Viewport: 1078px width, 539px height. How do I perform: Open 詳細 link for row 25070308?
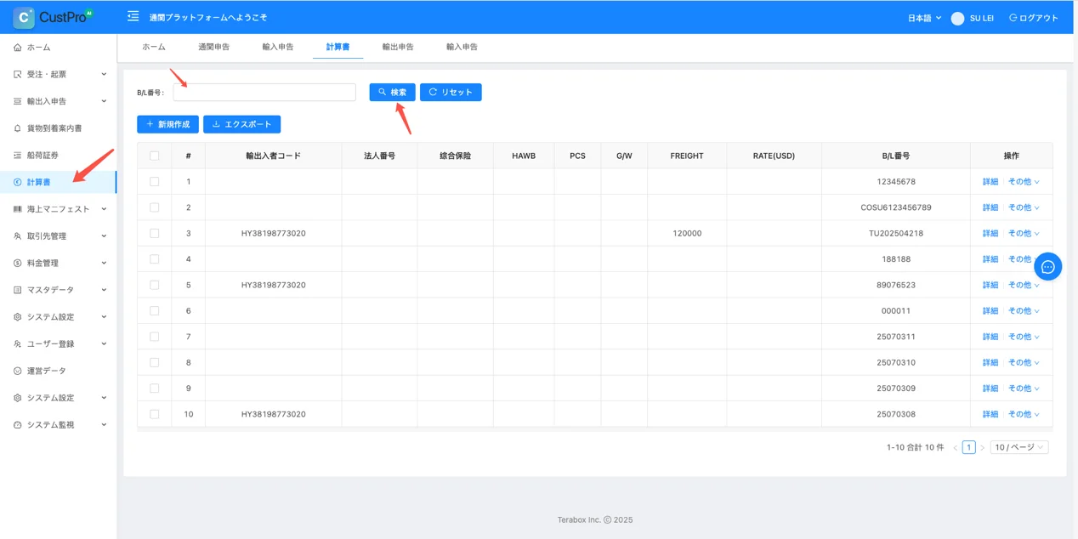click(x=990, y=414)
